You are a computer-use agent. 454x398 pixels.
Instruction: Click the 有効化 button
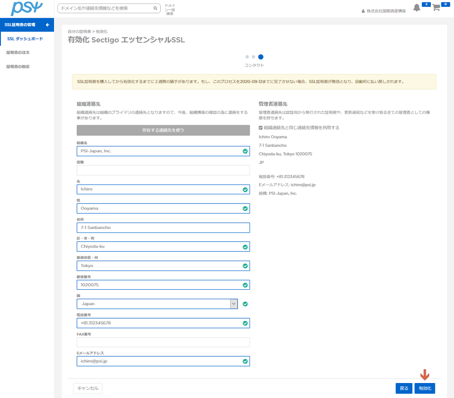click(425, 388)
